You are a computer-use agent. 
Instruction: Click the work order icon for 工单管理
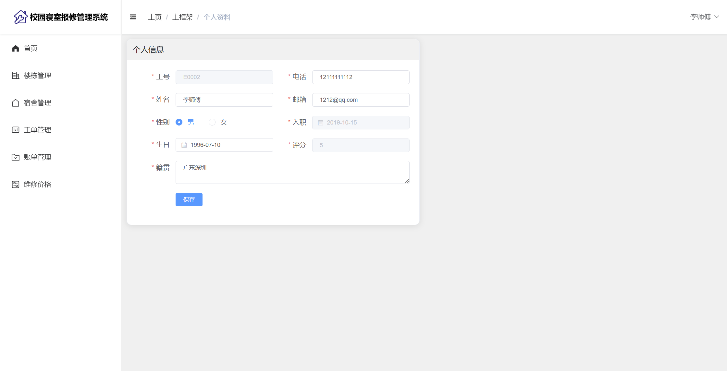point(16,130)
